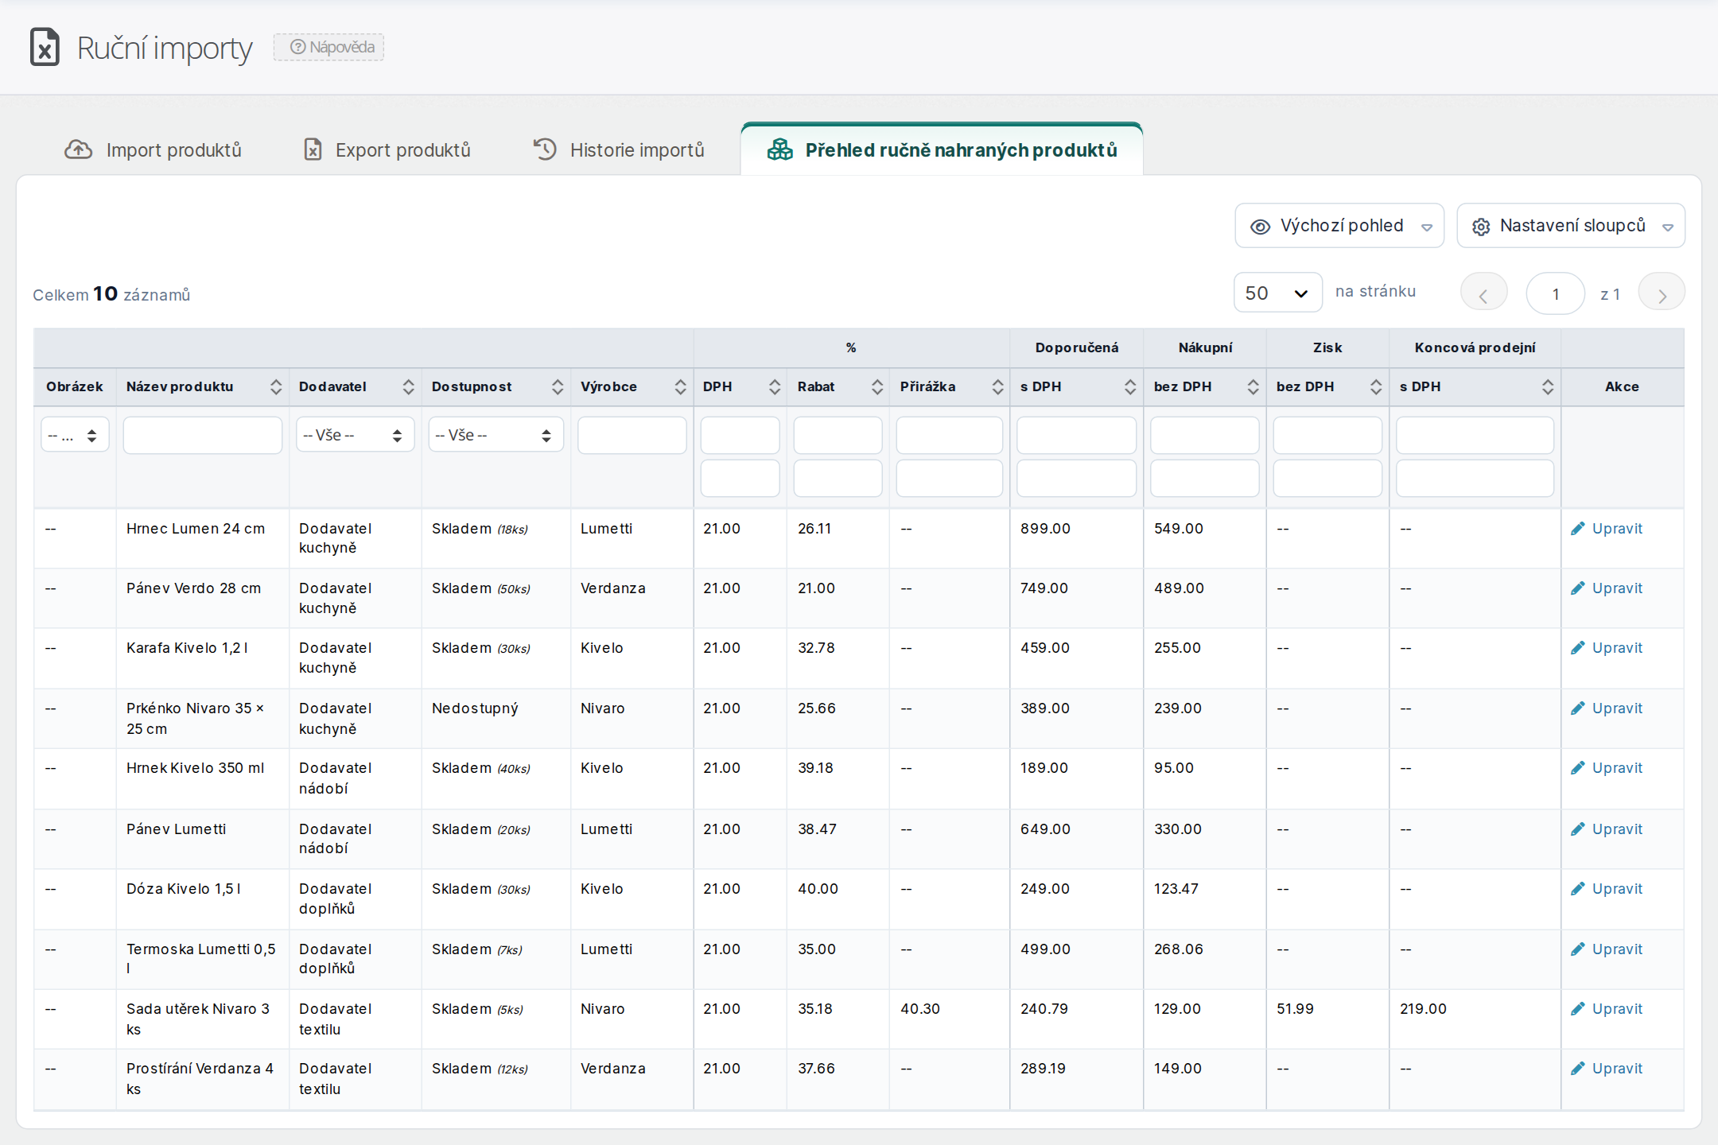Open the 50 per page dropdown

coord(1278,293)
